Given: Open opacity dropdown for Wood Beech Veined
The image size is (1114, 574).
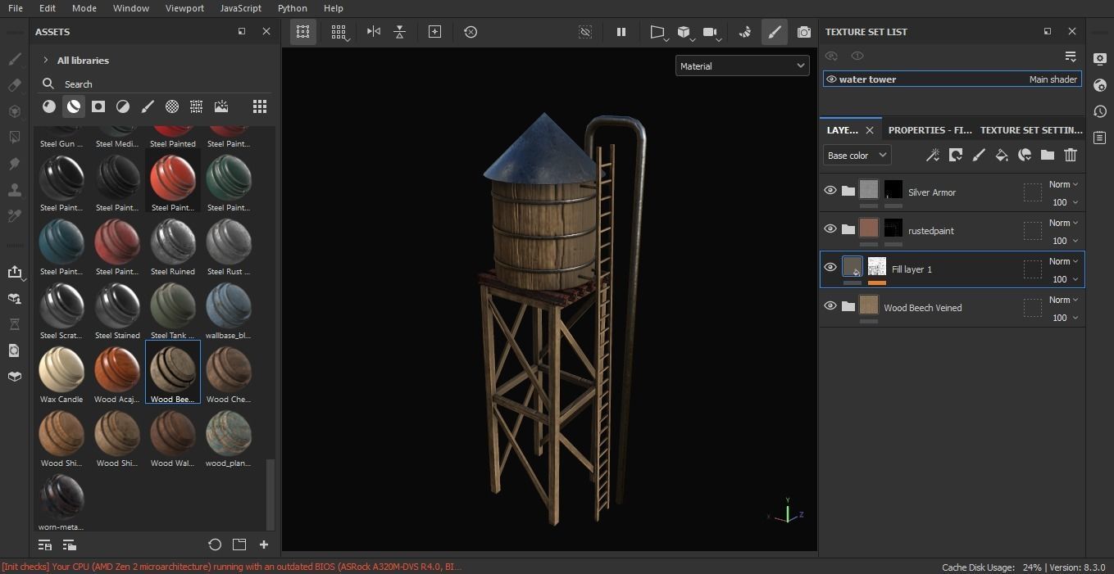Looking at the screenshot, I should click(1066, 318).
